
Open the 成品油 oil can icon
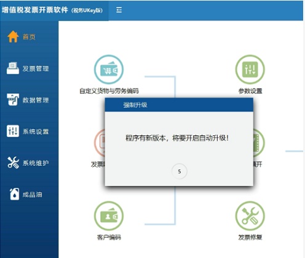click(x=14, y=194)
